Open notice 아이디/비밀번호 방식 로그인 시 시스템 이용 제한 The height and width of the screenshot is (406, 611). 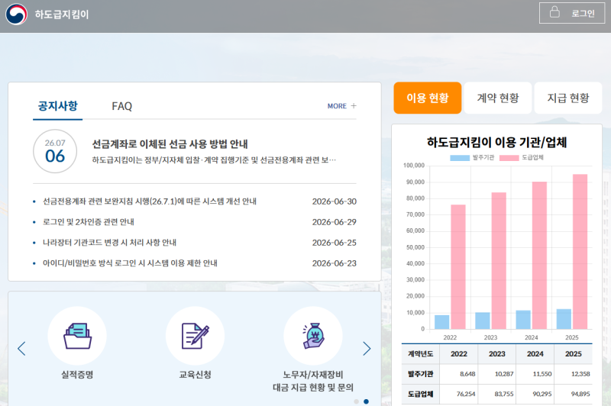(x=130, y=263)
